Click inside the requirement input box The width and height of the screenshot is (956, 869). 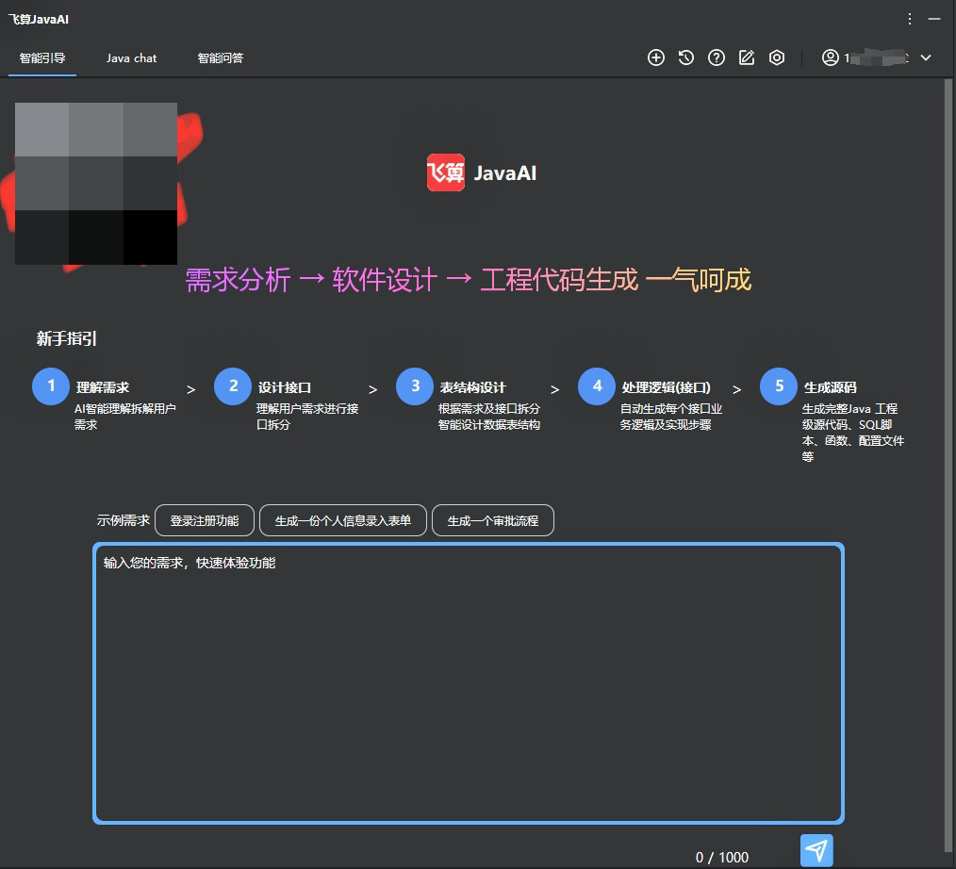[467, 679]
